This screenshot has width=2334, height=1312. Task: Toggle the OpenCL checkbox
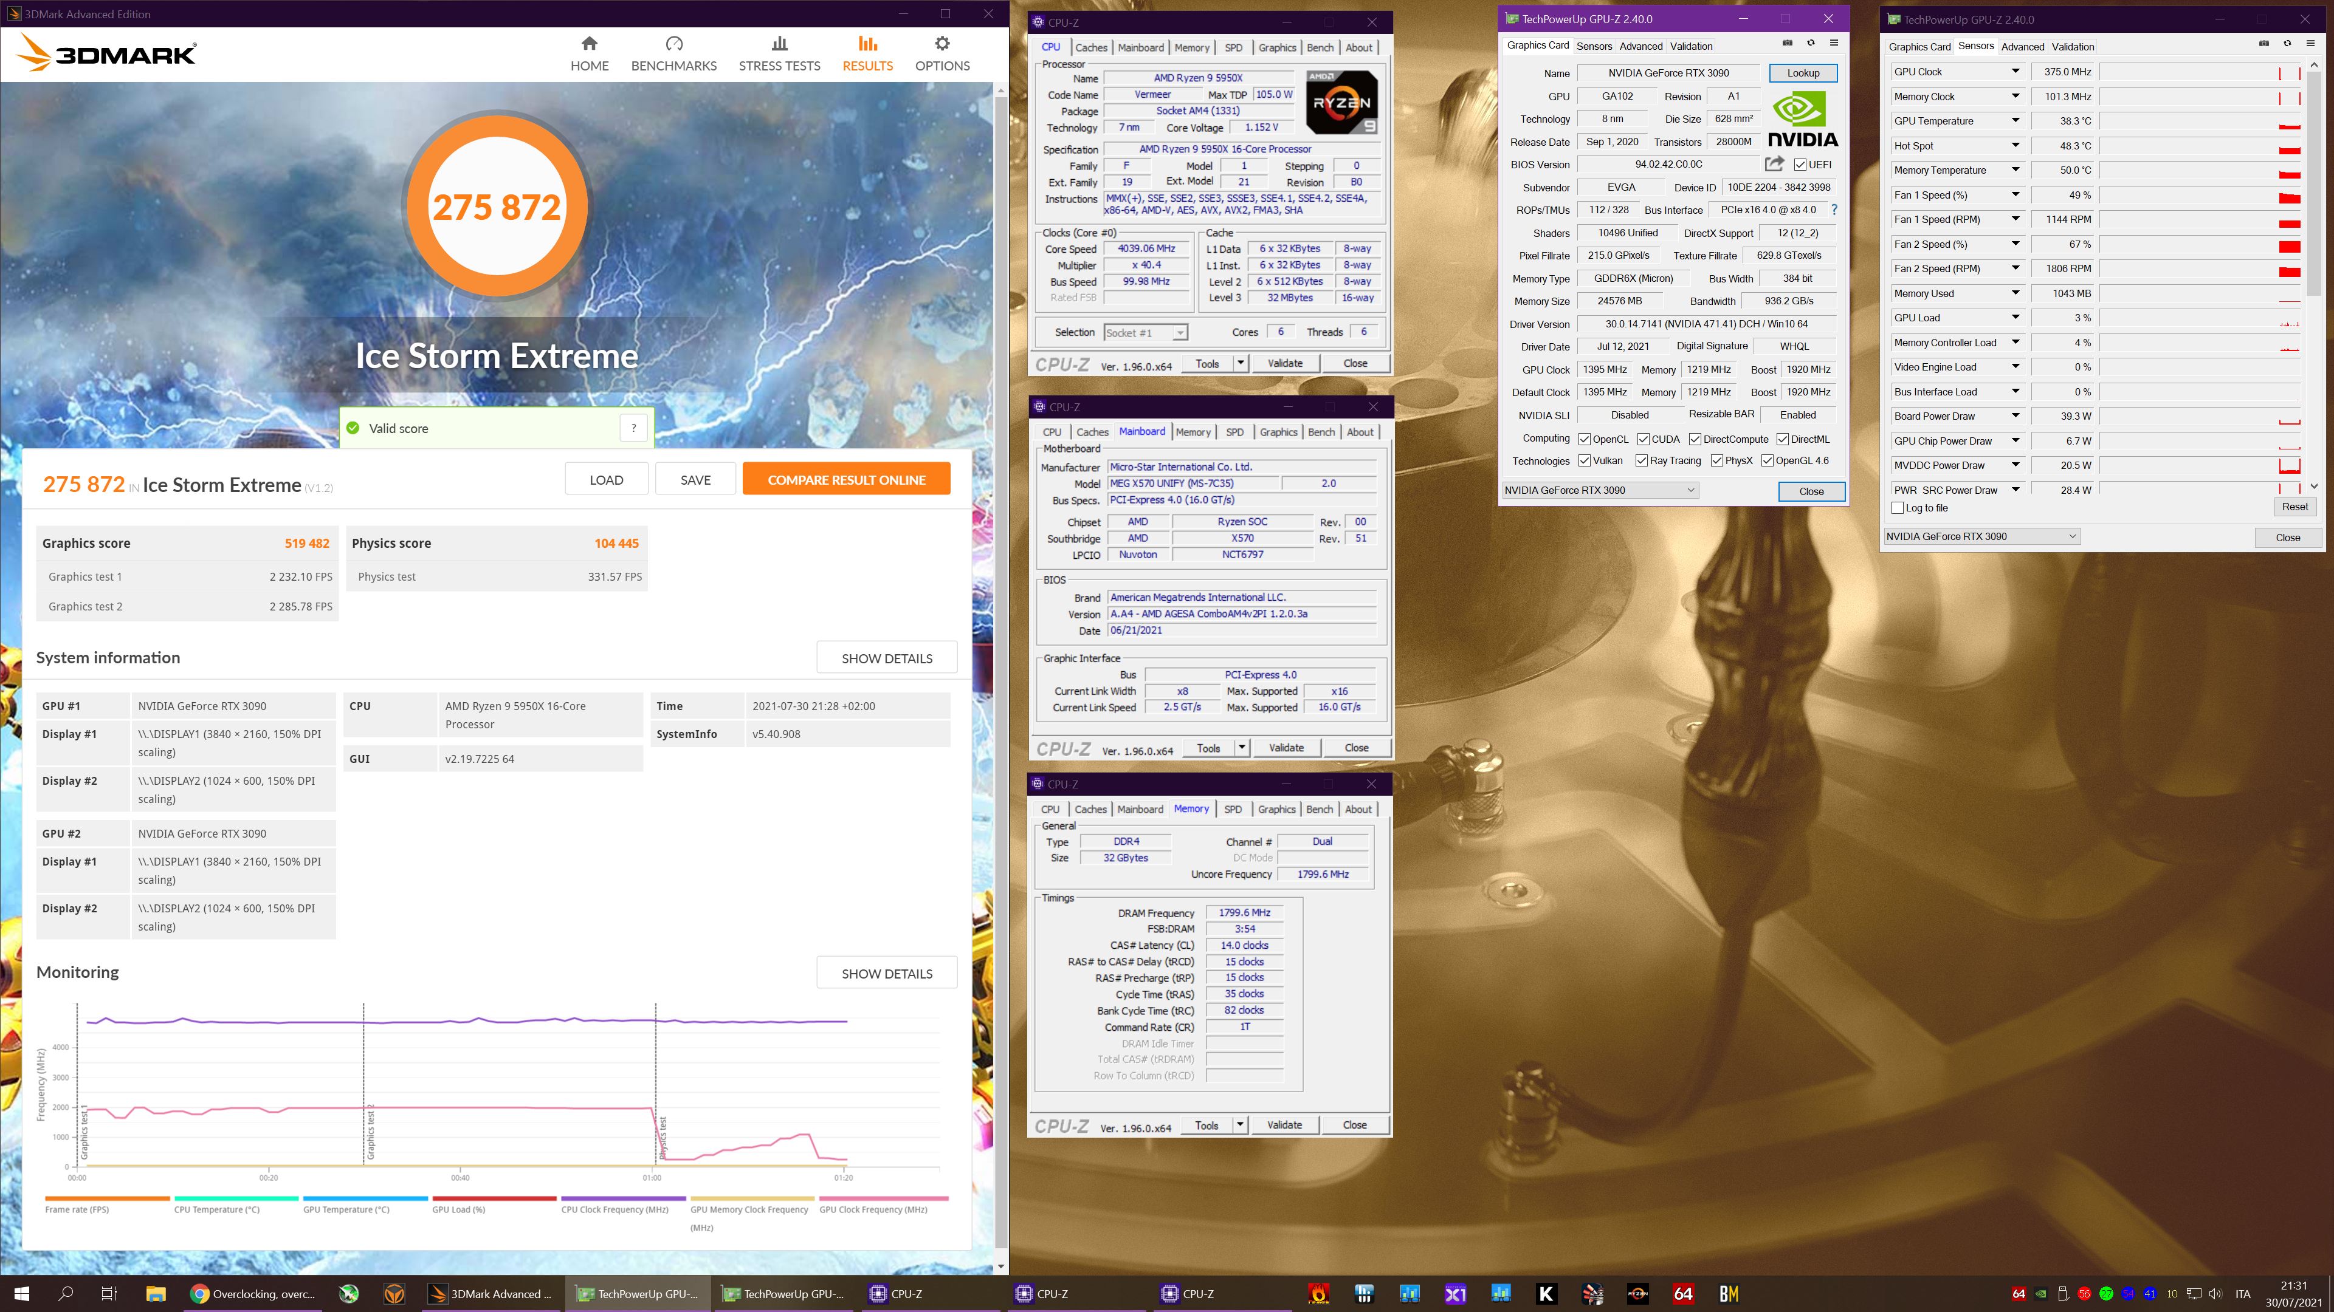[x=1585, y=439]
